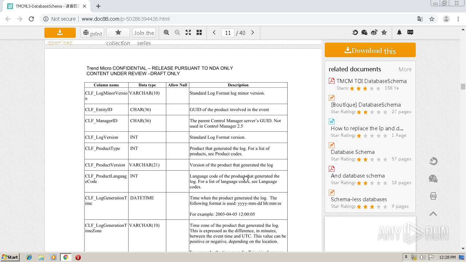Screen dimensions: 466x262
Task: Open the feedback message icon in toolbar
Action: (410, 32)
